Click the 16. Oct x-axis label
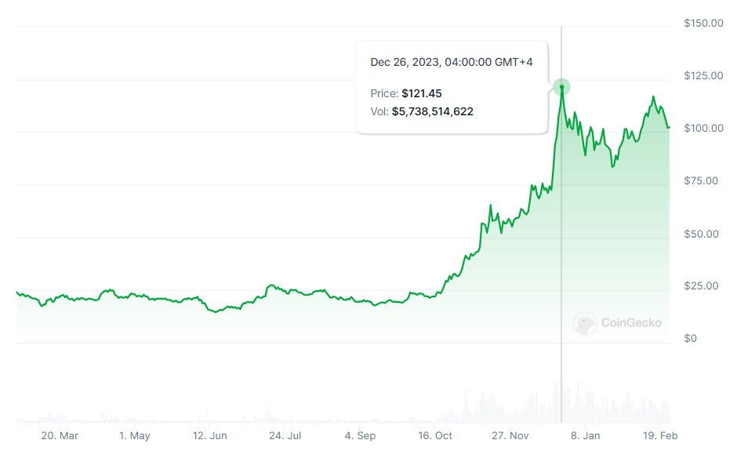This screenshot has height=458, width=737. [x=435, y=436]
